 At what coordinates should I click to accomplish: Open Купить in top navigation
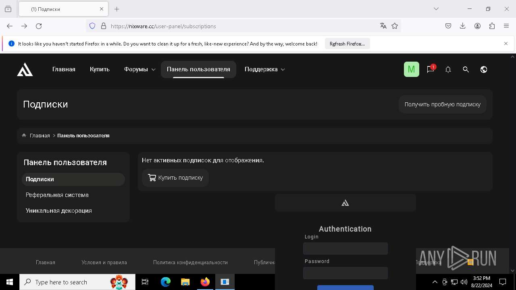point(100,69)
